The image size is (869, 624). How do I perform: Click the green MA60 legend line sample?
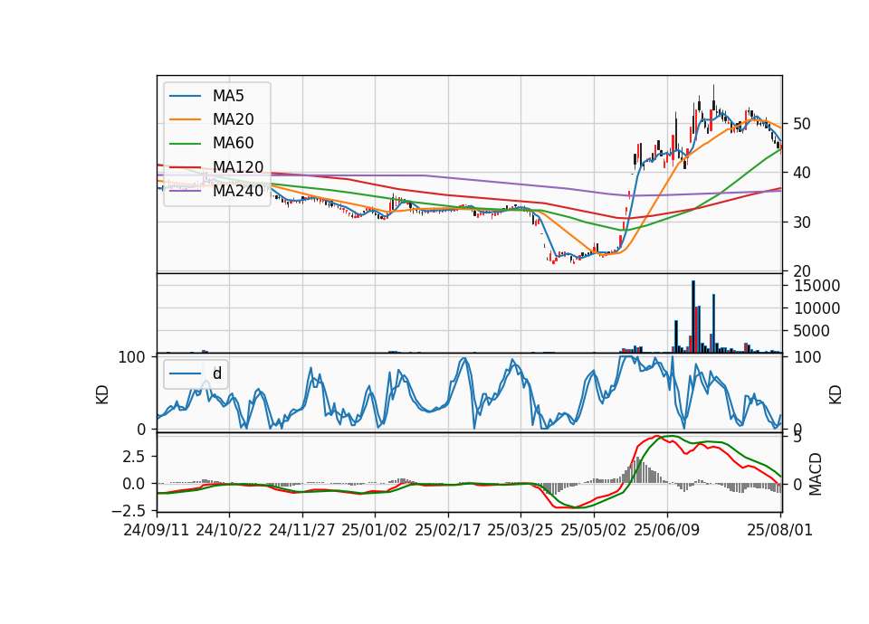[x=185, y=144]
